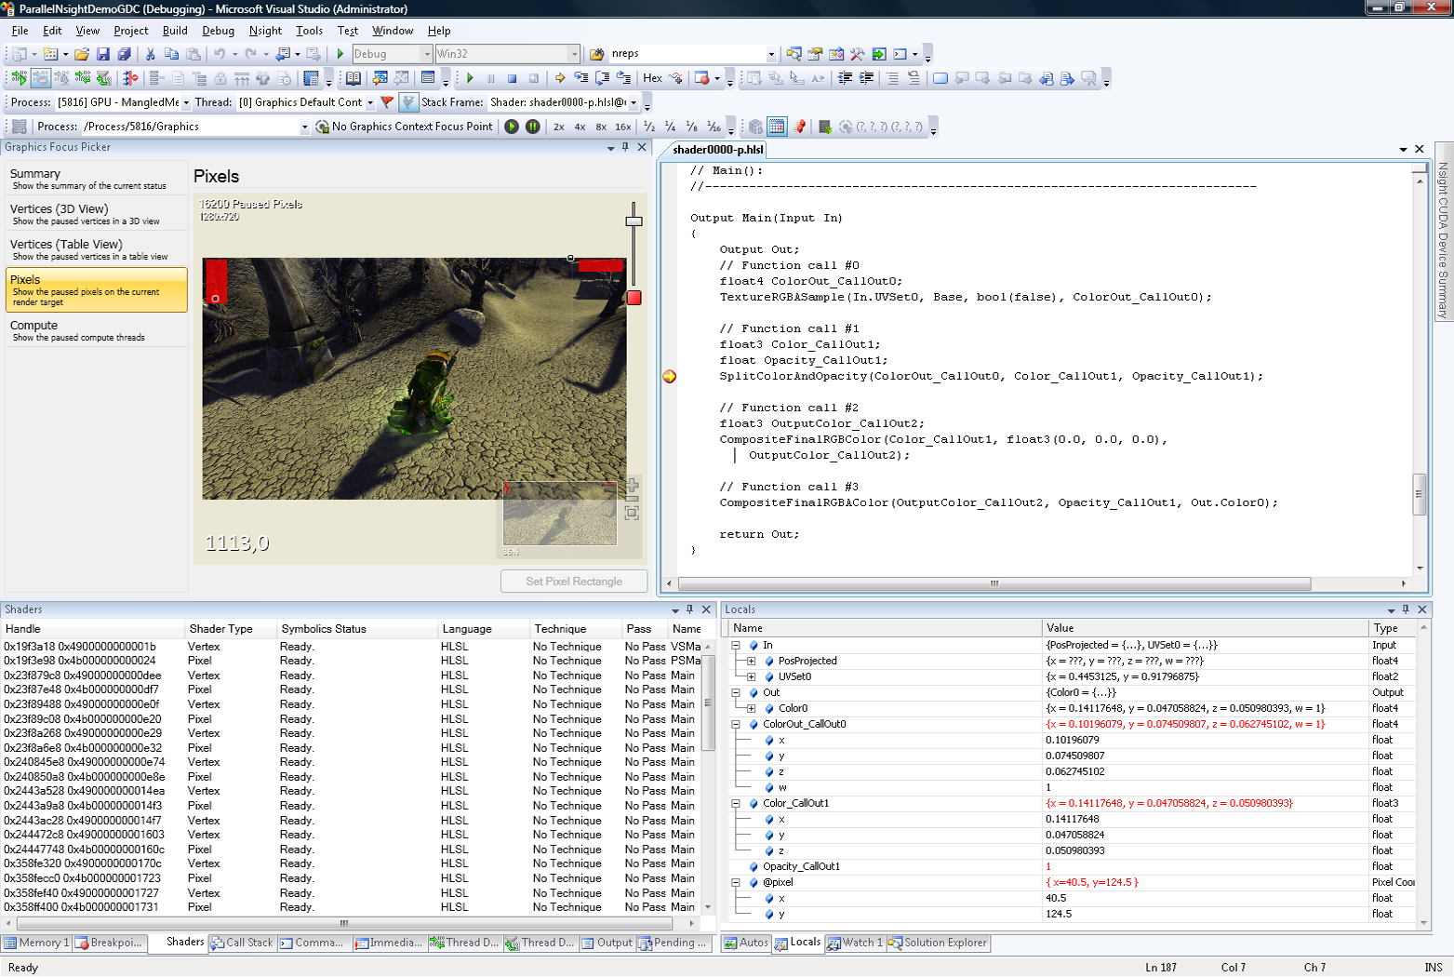The height and width of the screenshot is (977, 1454).
Task: Collapse the @pixel node in Locals
Action: pyautogui.click(x=736, y=882)
